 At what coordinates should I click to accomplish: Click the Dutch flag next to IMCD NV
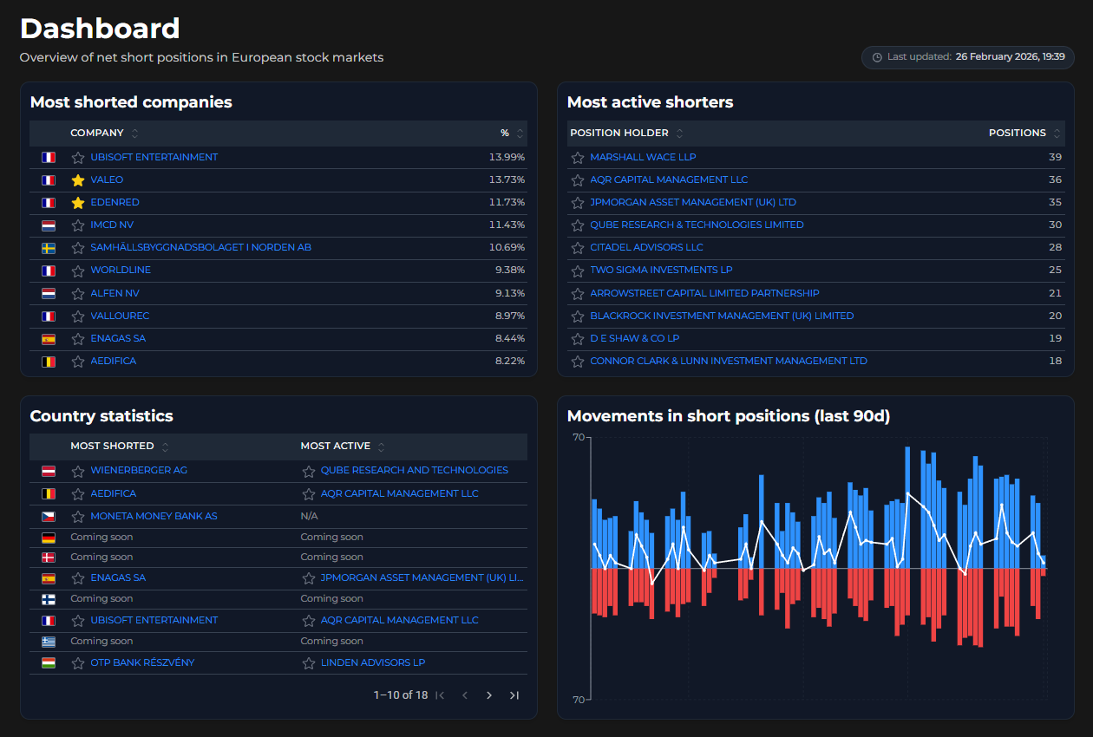coord(49,225)
